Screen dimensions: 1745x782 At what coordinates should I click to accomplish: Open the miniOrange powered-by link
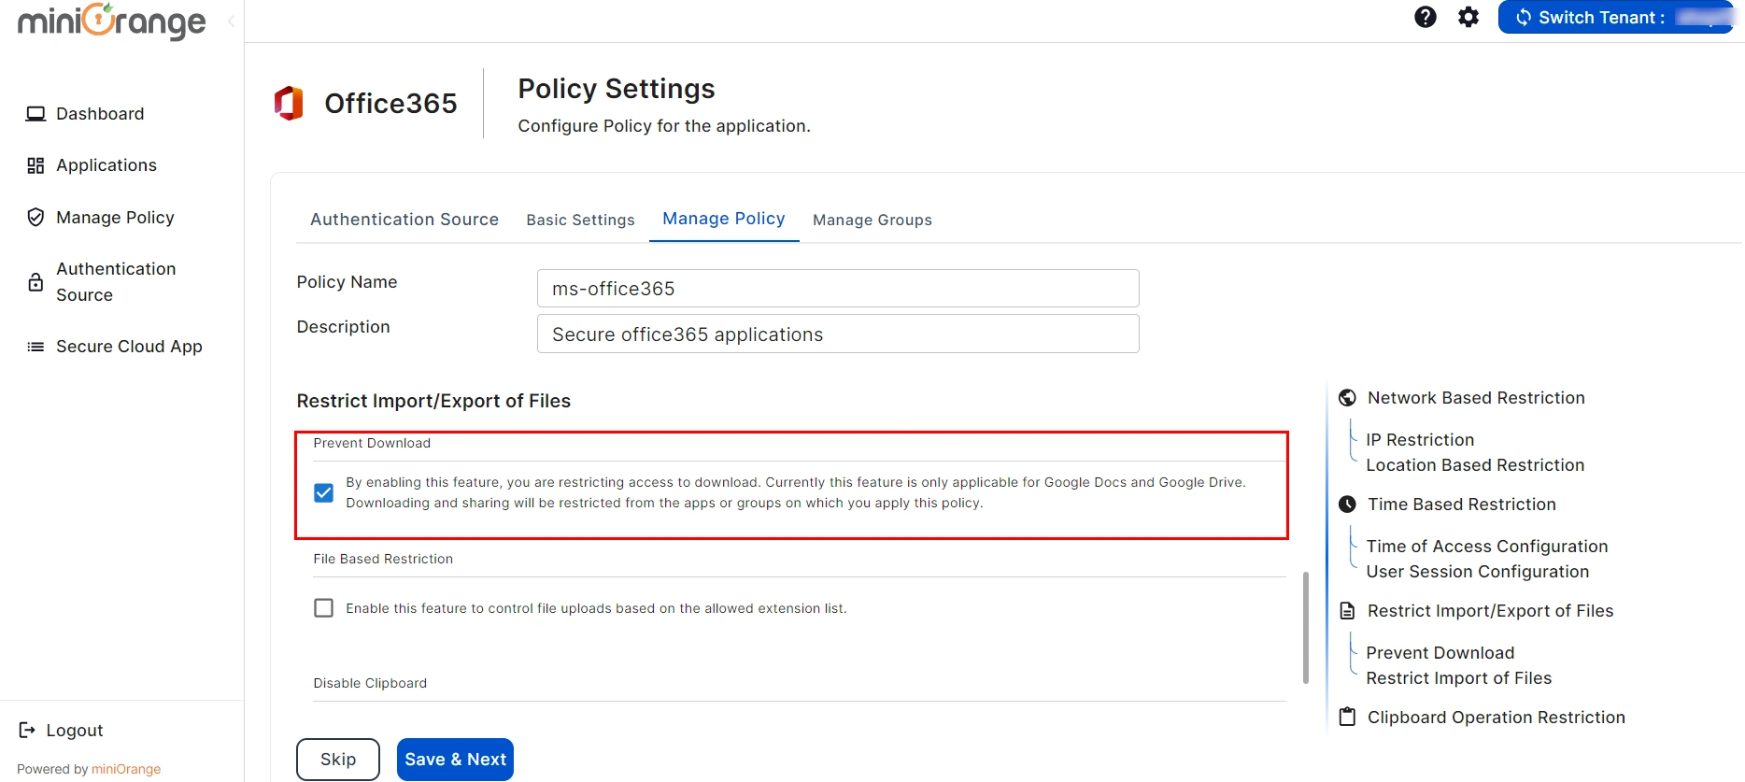click(x=126, y=769)
